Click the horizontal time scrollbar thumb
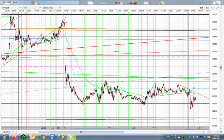This screenshot has height=140, width=224. click(81, 132)
